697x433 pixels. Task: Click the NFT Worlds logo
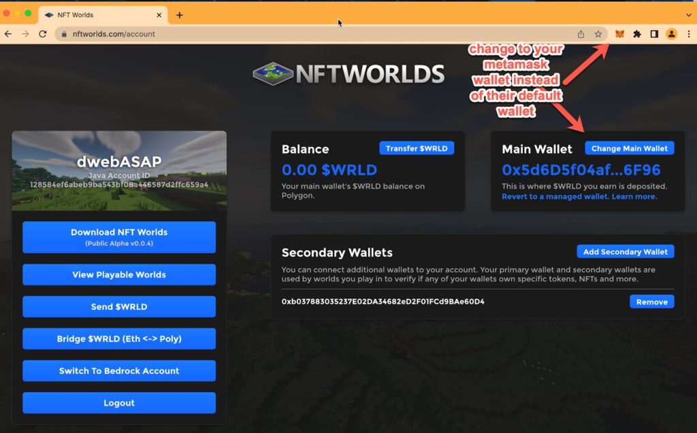click(x=348, y=73)
